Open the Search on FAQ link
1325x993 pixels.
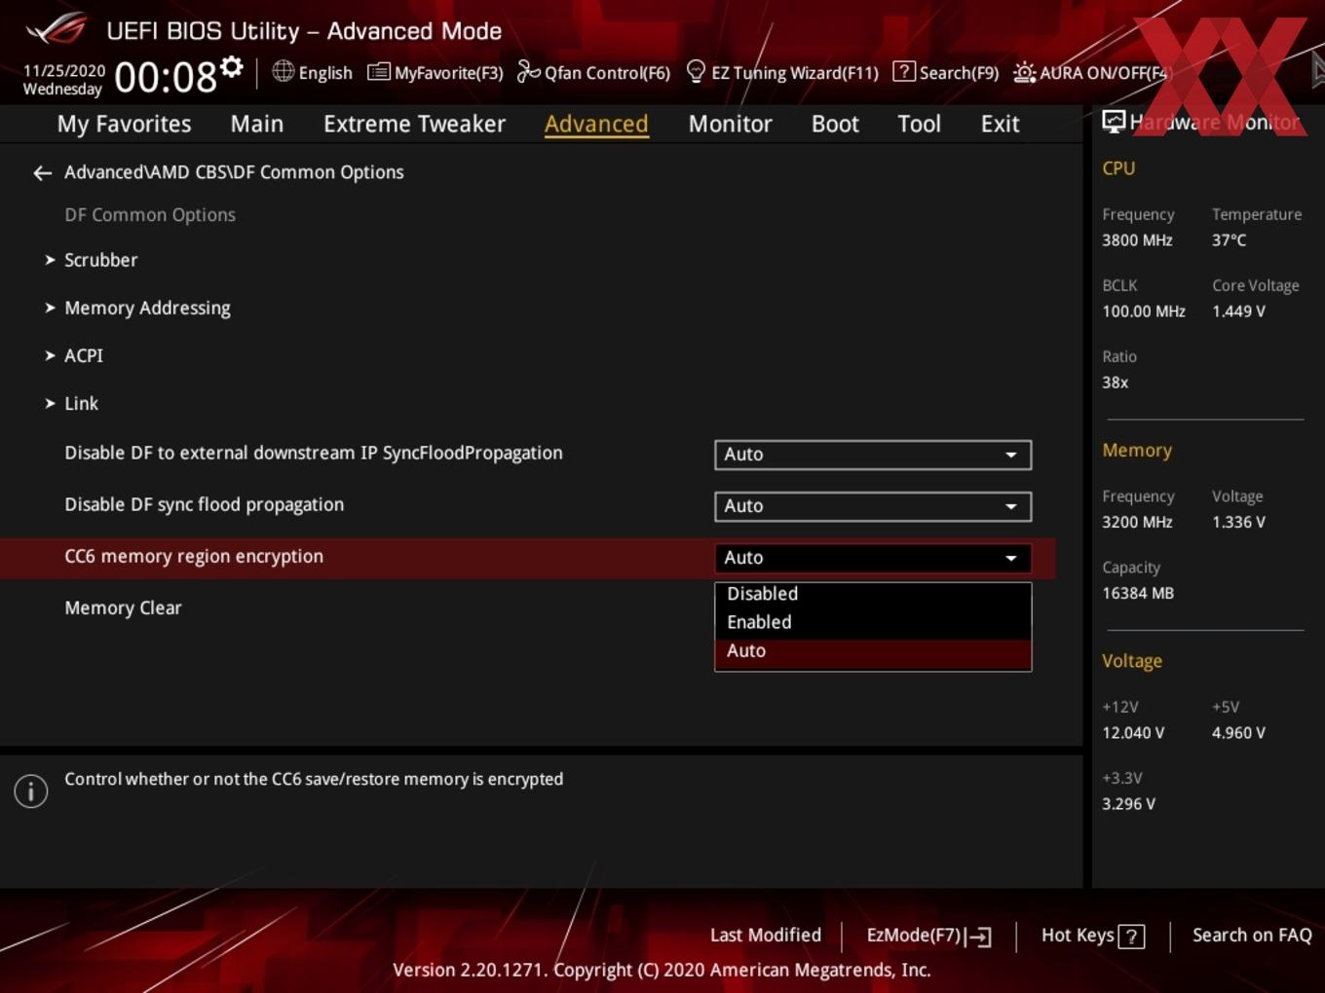pyautogui.click(x=1252, y=936)
